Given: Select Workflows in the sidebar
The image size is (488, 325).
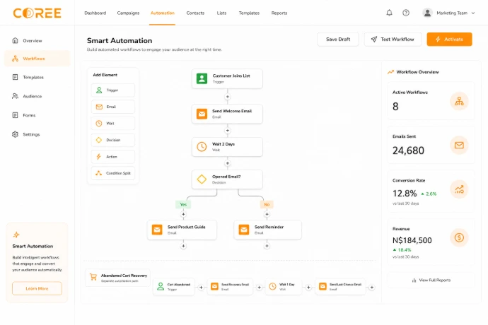Looking at the screenshot, I should coord(37,59).
